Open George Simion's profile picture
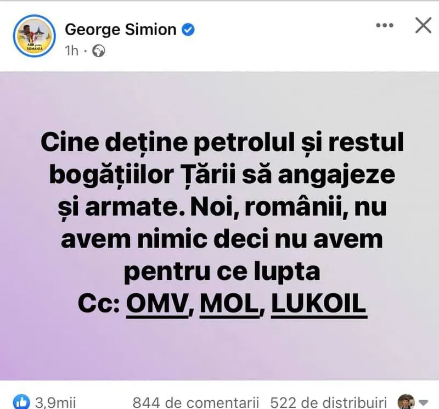Viewport: 439px width, 409px height. pos(33,35)
